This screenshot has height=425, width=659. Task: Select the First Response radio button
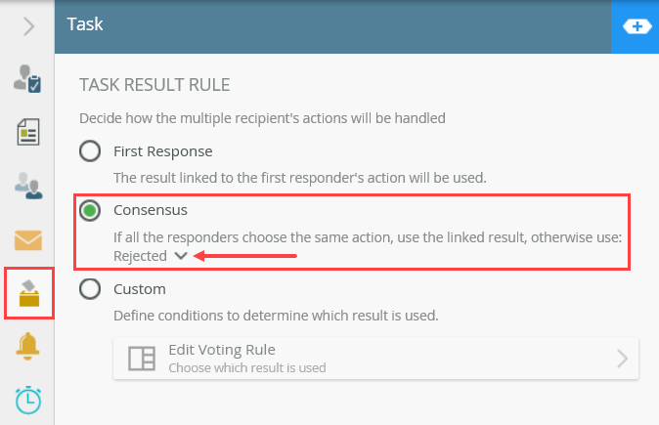[x=90, y=151]
